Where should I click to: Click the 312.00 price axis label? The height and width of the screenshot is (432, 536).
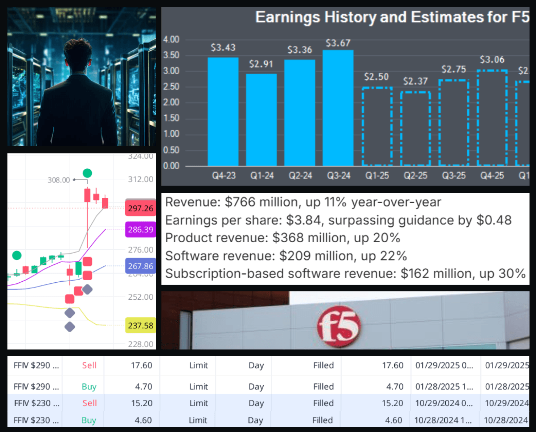(x=141, y=179)
